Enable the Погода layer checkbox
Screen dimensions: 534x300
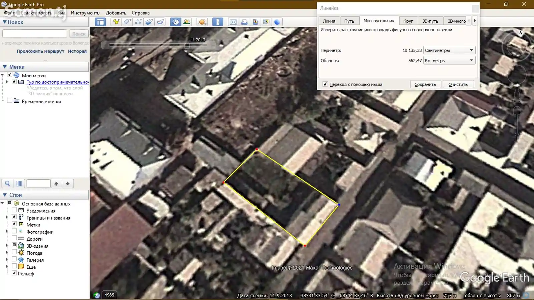coord(14,252)
